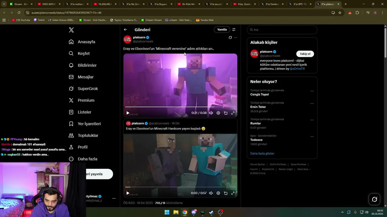Open the post's three-dot more menu
Image resolution: width=387 pixels, height=217 pixels.
[x=236, y=37]
